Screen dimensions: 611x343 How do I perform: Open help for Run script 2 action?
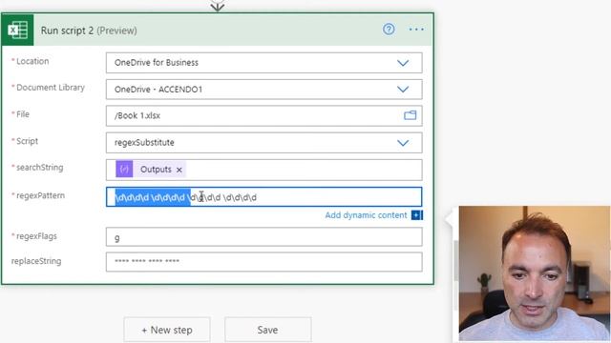(x=389, y=30)
